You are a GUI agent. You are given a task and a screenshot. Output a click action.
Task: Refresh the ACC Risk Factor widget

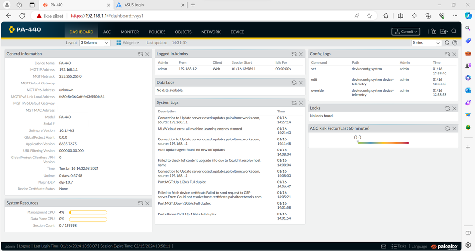(447, 129)
